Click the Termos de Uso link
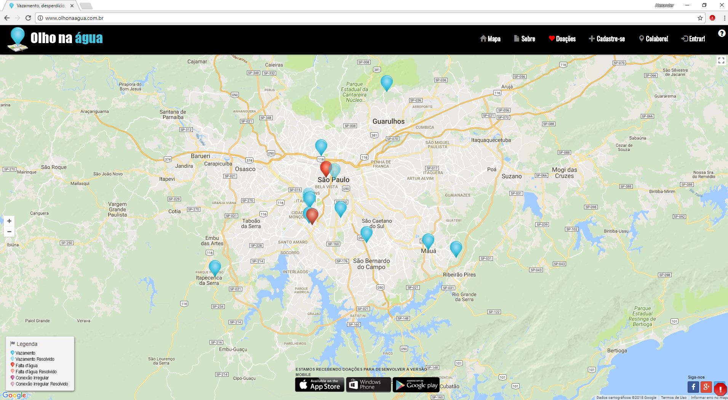This screenshot has height=400, width=728. coord(674,397)
